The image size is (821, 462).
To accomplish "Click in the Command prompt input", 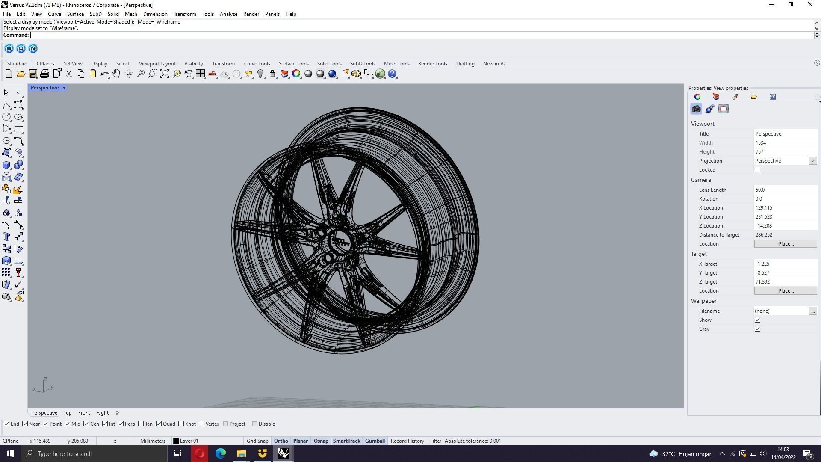I will click(422, 35).
